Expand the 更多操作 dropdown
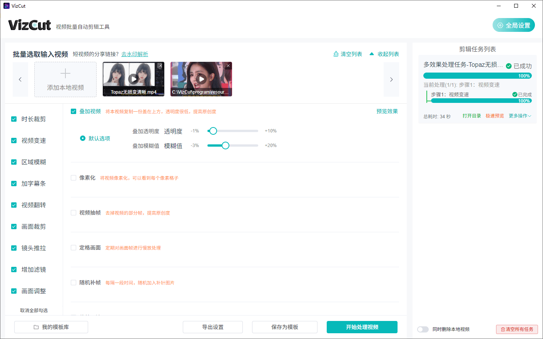This screenshot has width=543, height=339. coord(520,116)
